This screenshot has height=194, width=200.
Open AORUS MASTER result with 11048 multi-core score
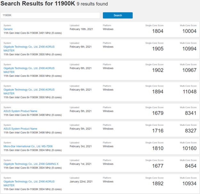click(x=29, y=90)
